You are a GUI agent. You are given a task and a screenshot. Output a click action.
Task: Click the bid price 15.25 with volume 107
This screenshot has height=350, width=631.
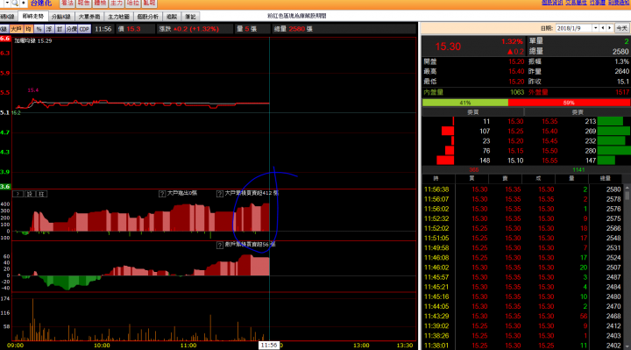tap(515, 131)
